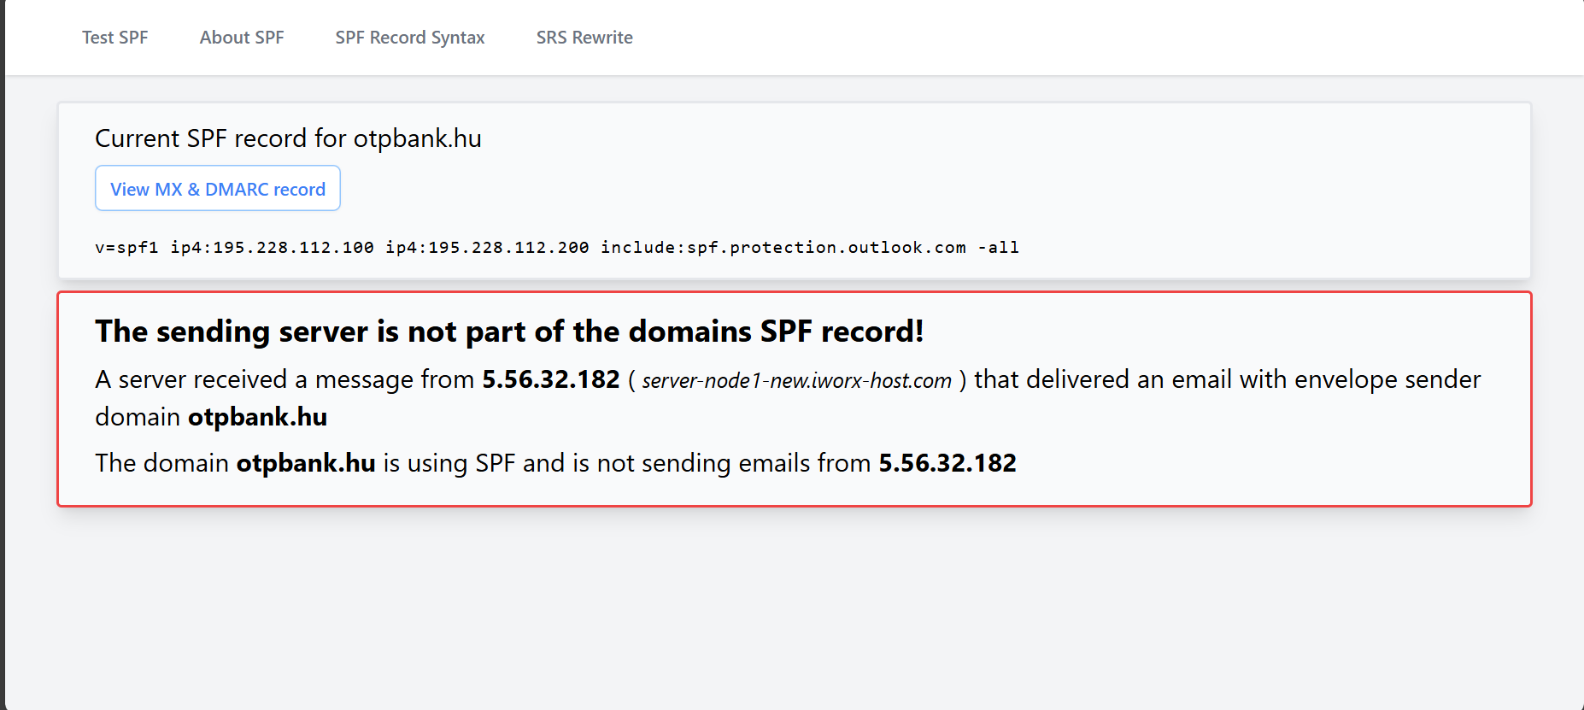Open the Test SPF nav item
1584x710 pixels.
tap(115, 38)
